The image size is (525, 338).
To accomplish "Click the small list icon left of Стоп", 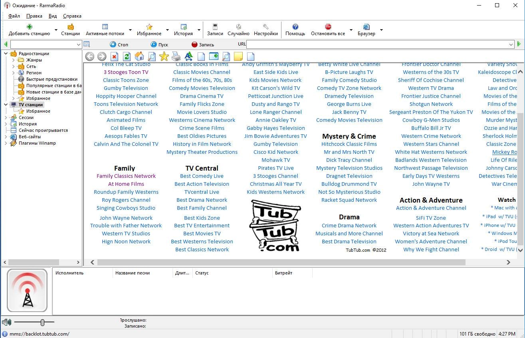I will tap(87, 44).
